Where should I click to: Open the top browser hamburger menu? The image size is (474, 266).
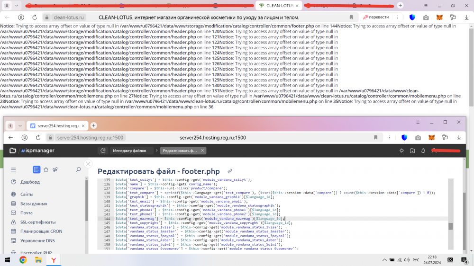coord(426,5)
